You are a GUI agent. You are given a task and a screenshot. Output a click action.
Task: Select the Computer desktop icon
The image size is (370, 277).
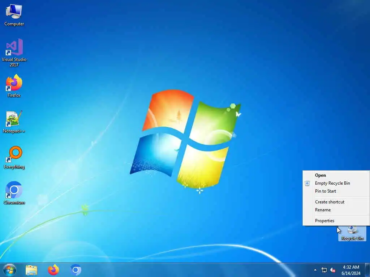(14, 15)
